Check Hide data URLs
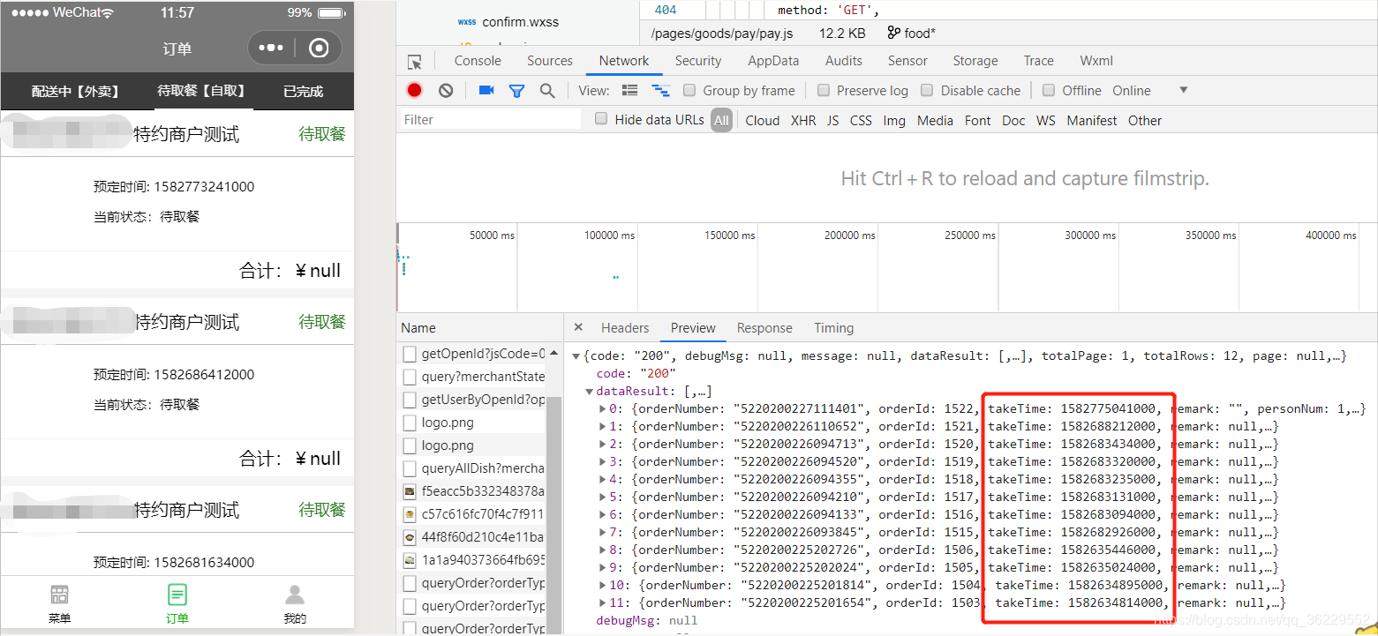This screenshot has width=1378, height=636. pyautogui.click(x=601, y=119)
